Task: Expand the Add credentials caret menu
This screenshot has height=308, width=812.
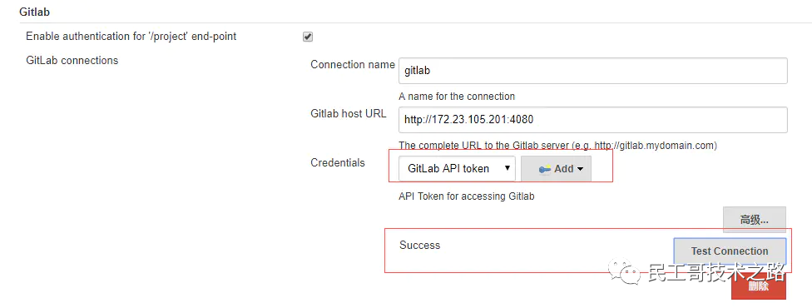Action: coord(580,169)
